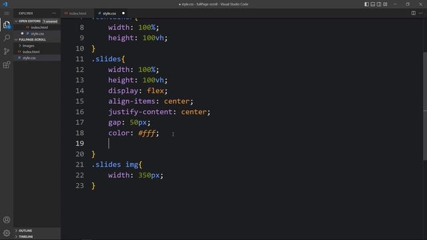Screen dimensions: 427x240
Task: Toggle the secondary side bar layout icon
Action: pos(379,4)
